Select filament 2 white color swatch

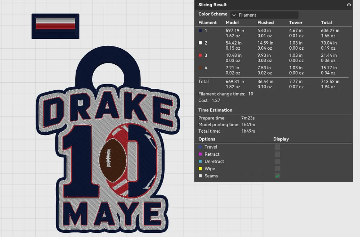[x=200, y=43]
